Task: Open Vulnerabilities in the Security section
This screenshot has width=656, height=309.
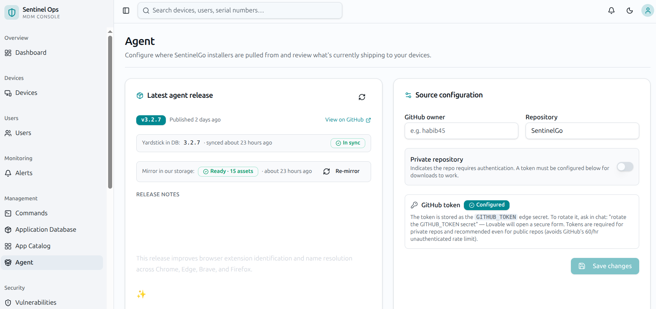Action: [52, 302]
